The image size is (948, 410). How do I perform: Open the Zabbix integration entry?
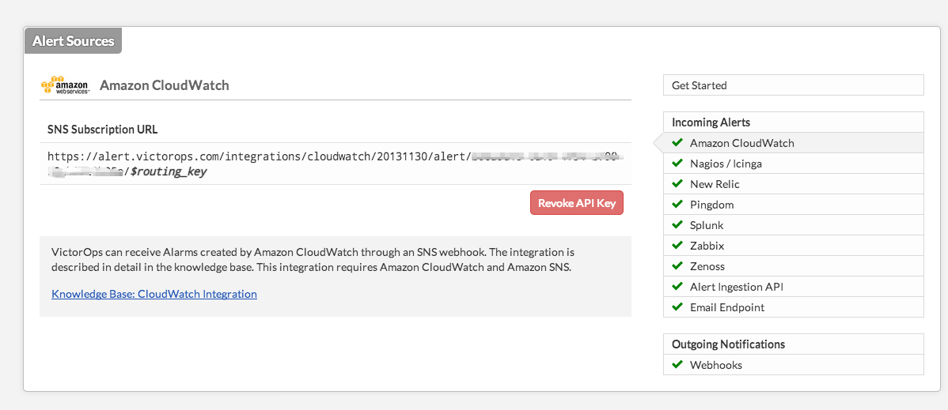click(793, 246)
